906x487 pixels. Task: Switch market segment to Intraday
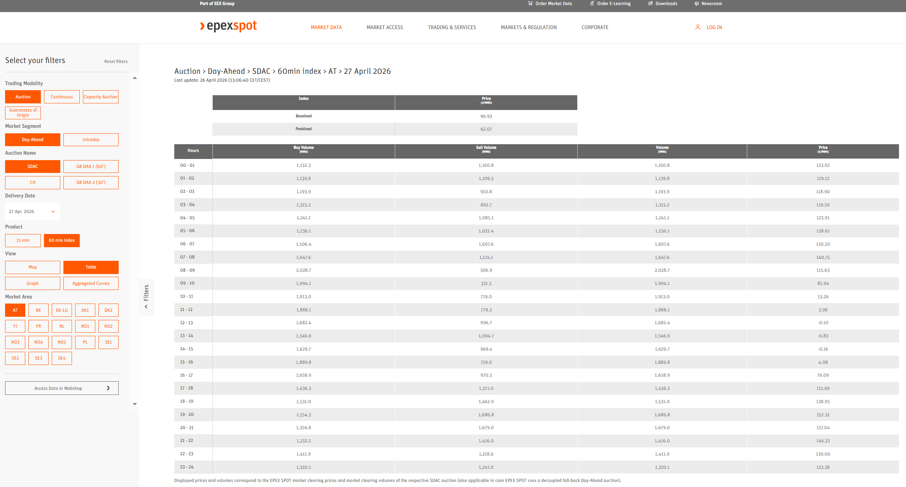pyautogui.click(x=91, y=140)
